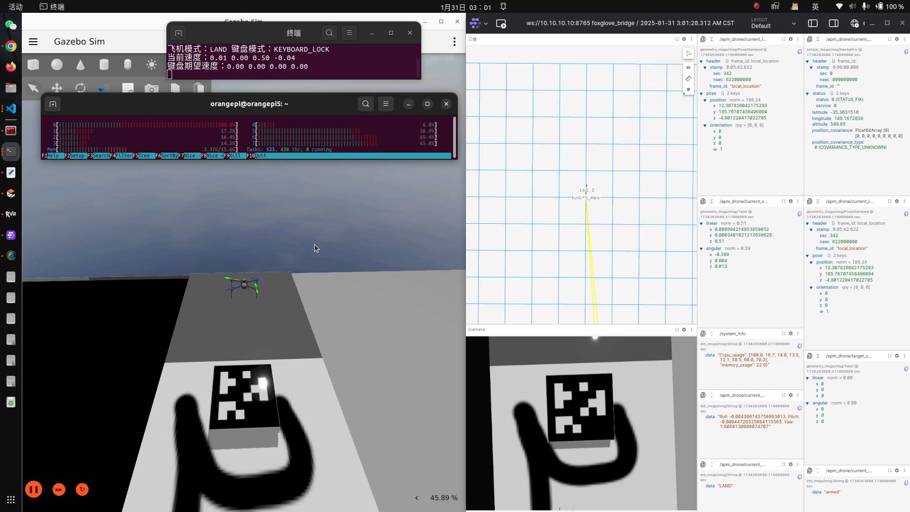910x512 pixels.
Task: Collapse angular in the current_v Twist panel
Action: [x=701, y=248]
